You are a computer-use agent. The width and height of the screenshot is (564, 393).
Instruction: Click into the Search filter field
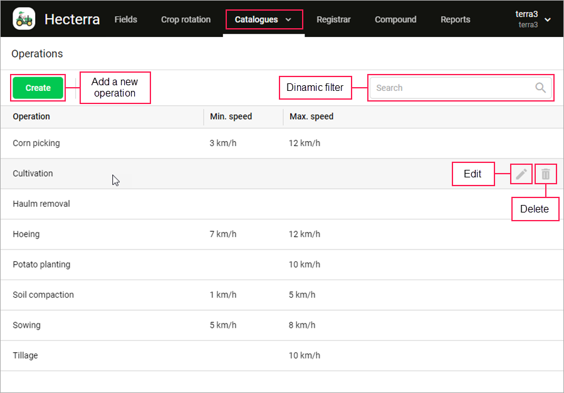451,88
